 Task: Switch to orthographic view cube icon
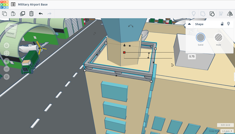click(x=6, y=77)
